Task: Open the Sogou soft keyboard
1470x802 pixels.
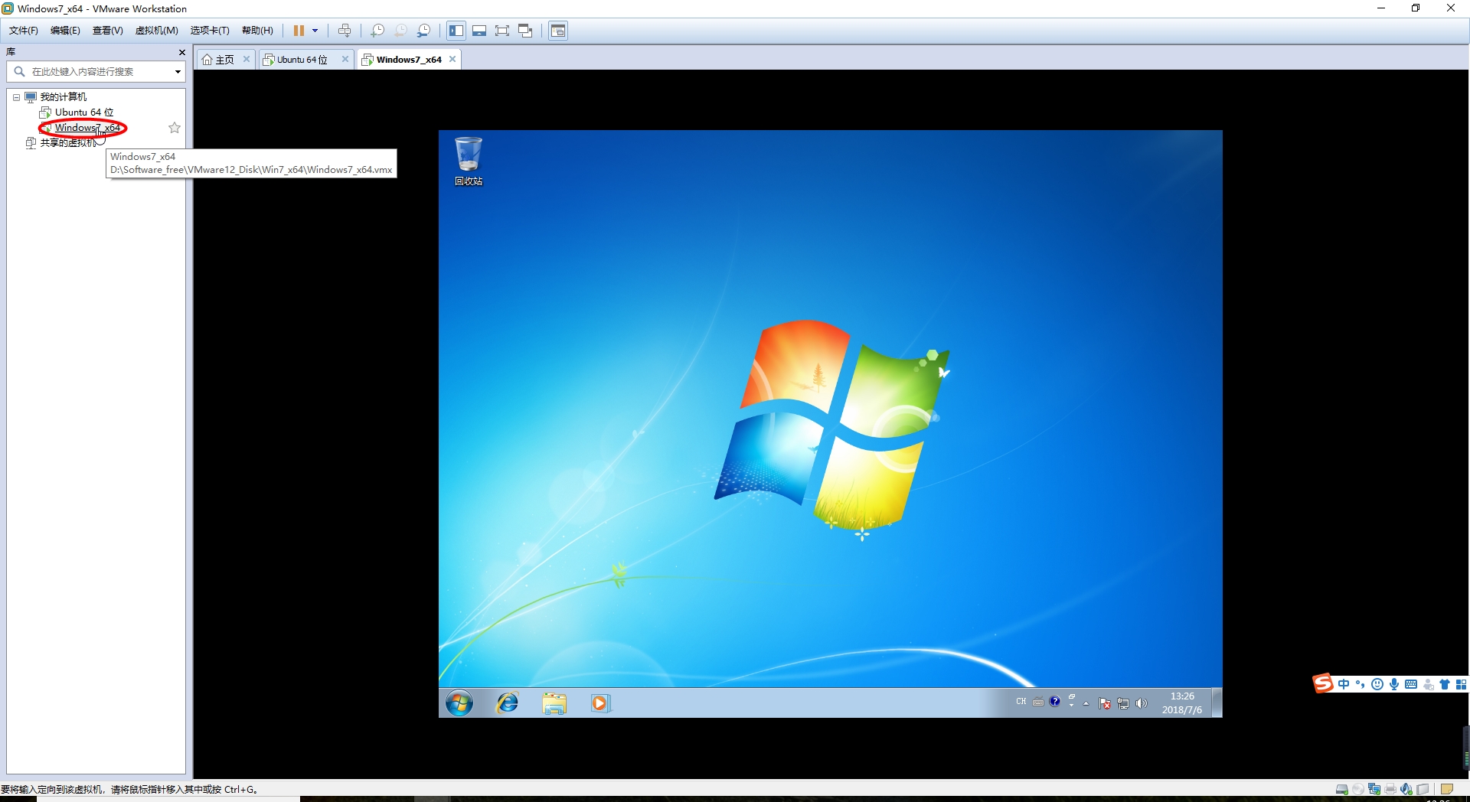Action: click(1411, 684)
